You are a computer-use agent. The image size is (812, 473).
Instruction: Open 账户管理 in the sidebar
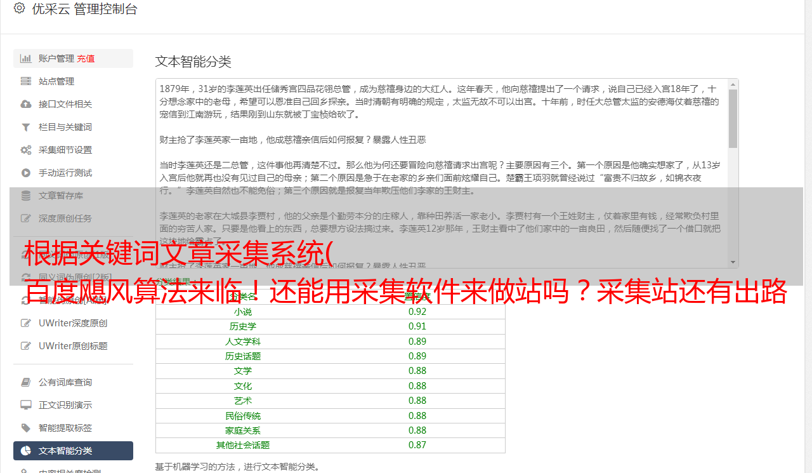coord(56,58)
